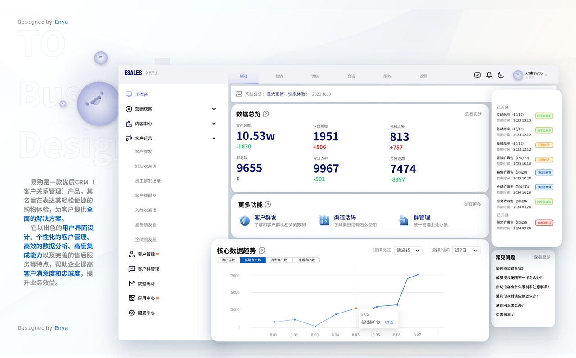Open the 重大更新，快来体验！ announcement
This screenshot has height=358, width=576.
[x=287, y=94]
